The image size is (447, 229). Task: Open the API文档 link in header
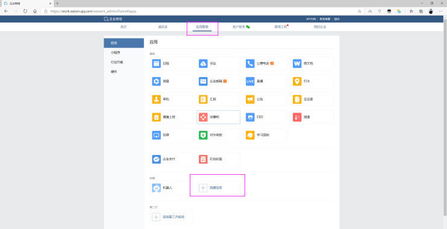pyautogui.click(x=311, y=19)
